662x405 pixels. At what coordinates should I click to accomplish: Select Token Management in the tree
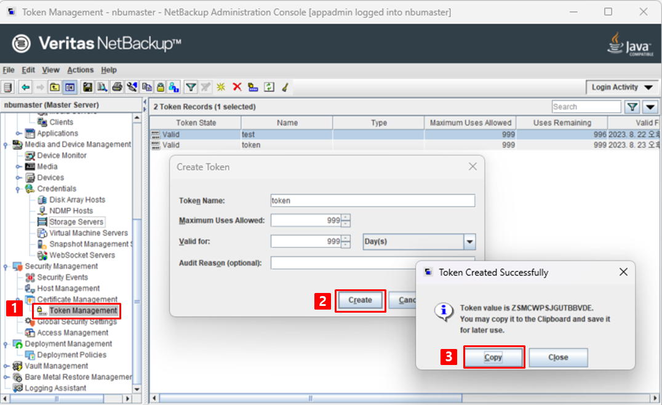[82, 311]
